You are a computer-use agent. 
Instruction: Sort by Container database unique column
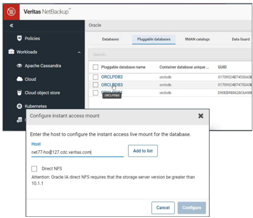pyautogui.click(x=184, y=67)
